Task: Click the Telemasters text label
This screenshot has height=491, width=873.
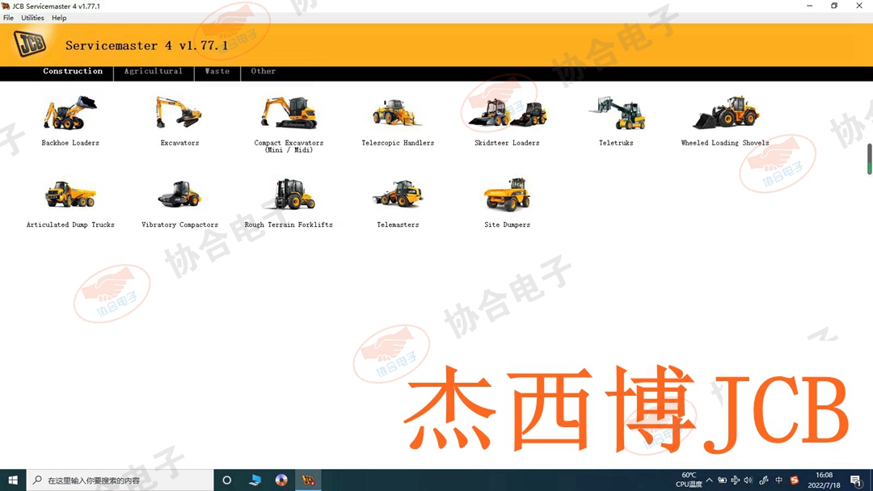Action: (398, 225)
